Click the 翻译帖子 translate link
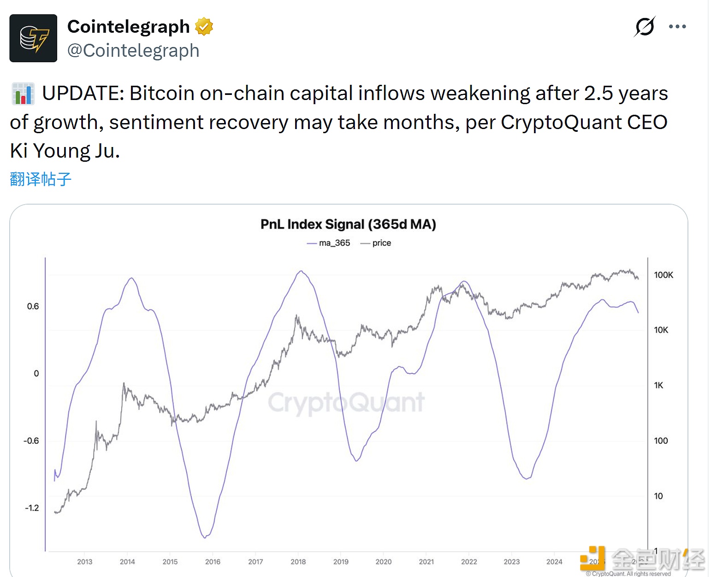Viewport: 711px width, 577px height. [x=40, y=179]
